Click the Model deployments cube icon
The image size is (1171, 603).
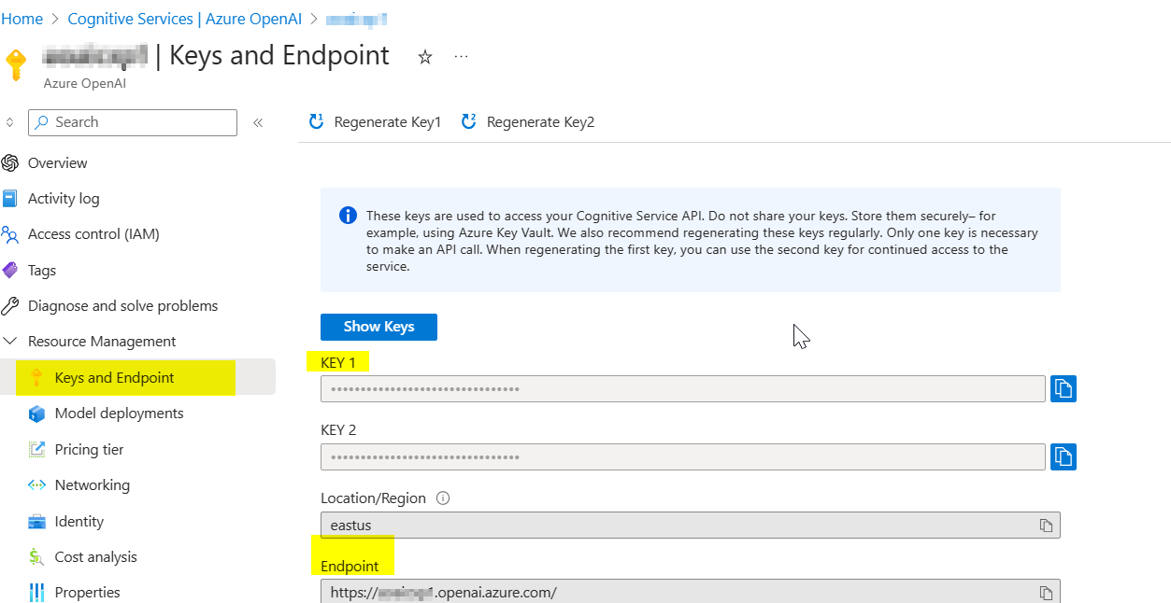point(36,414)
